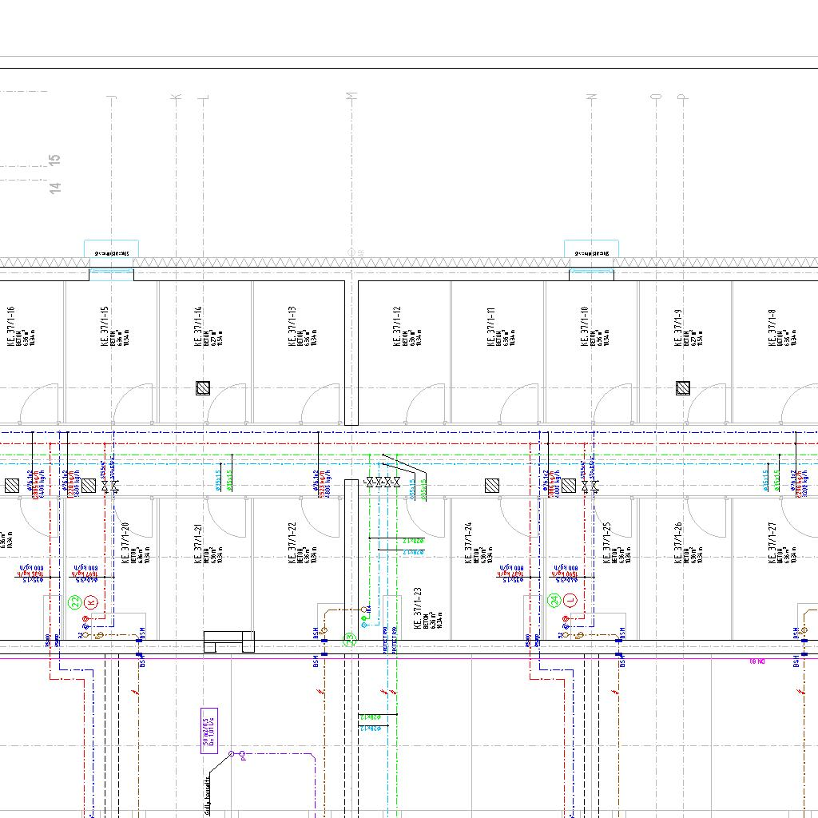Click the green circled number 23 marker
This screenshot has width=818, height=818.
tap(349, 639)
